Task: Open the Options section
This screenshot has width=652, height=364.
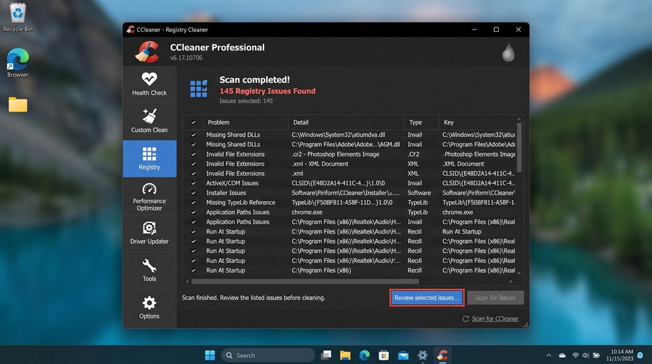Action: pos(149,308)
